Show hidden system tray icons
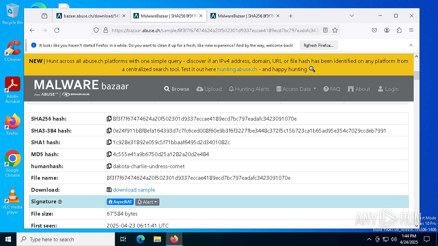The height and width of the screenshot is (246, 438). click(369, 239)
